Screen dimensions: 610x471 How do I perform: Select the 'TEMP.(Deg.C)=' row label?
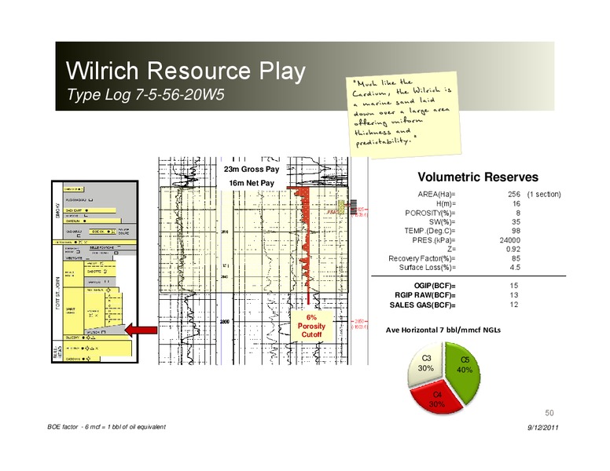click(429, 231)
